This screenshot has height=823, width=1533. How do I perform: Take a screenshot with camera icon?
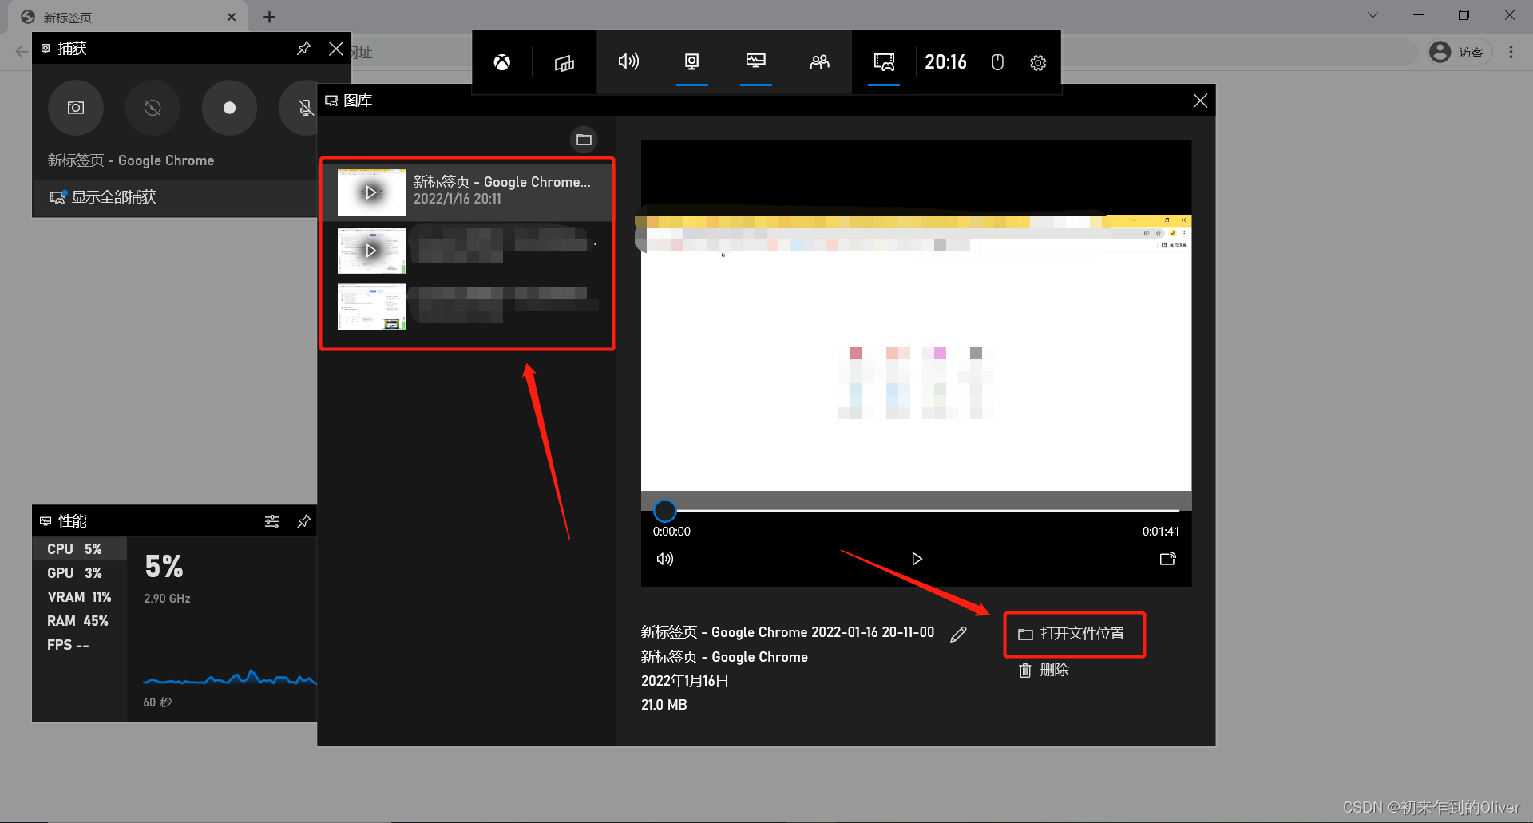76,108
